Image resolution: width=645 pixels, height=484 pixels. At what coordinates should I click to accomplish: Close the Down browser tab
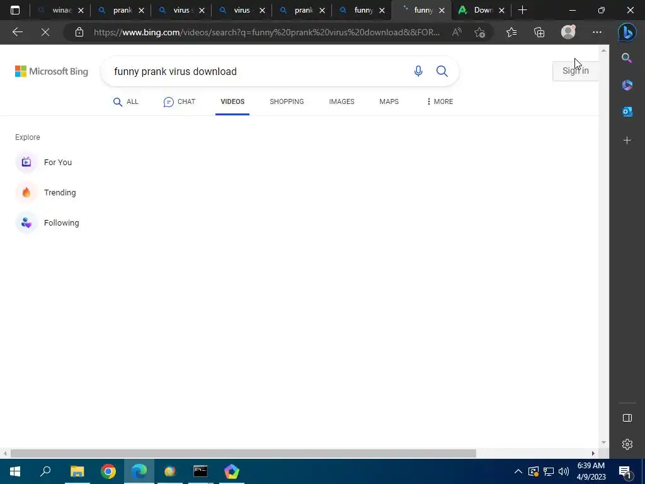[501, 10]
